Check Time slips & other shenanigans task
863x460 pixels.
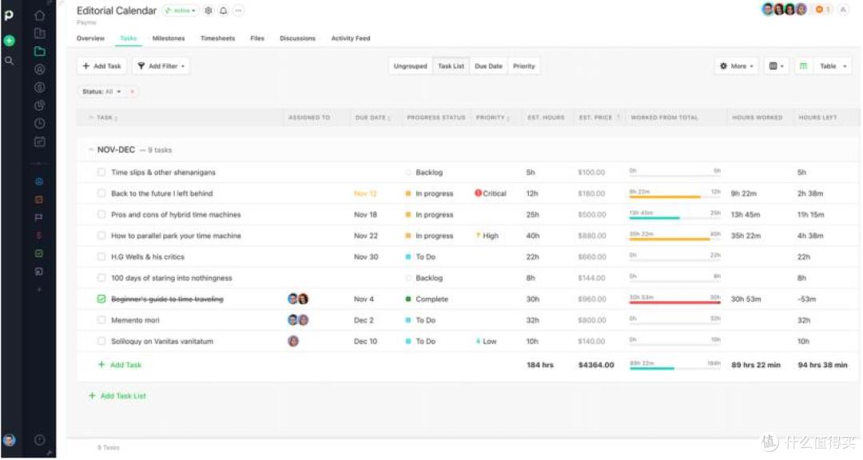point(101,172)
